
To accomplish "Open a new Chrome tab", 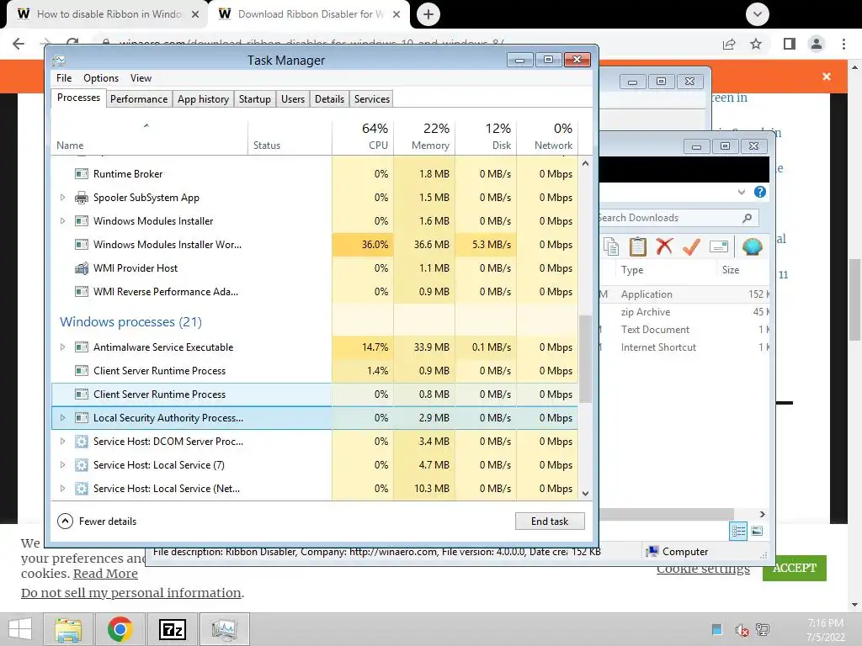I will pyautogui.click(x=428, y=14).
